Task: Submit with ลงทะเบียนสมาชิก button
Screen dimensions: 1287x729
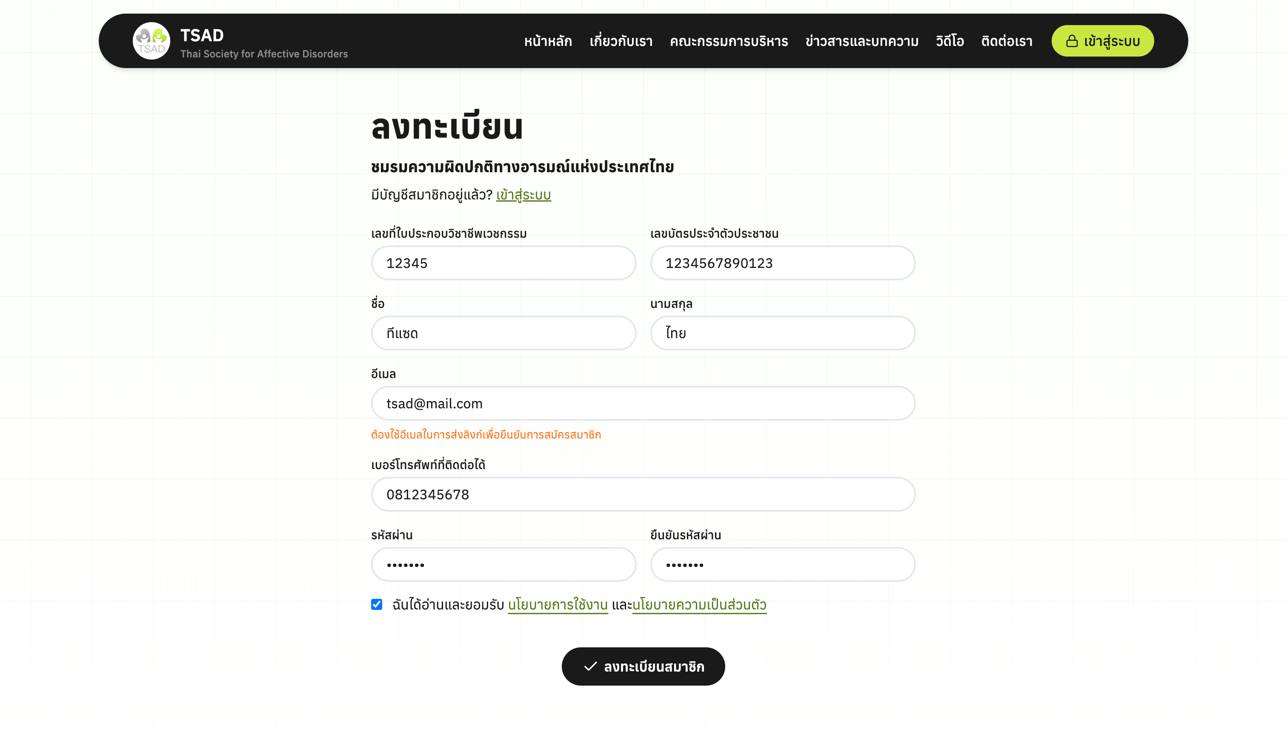Action: tap(643, 666)
